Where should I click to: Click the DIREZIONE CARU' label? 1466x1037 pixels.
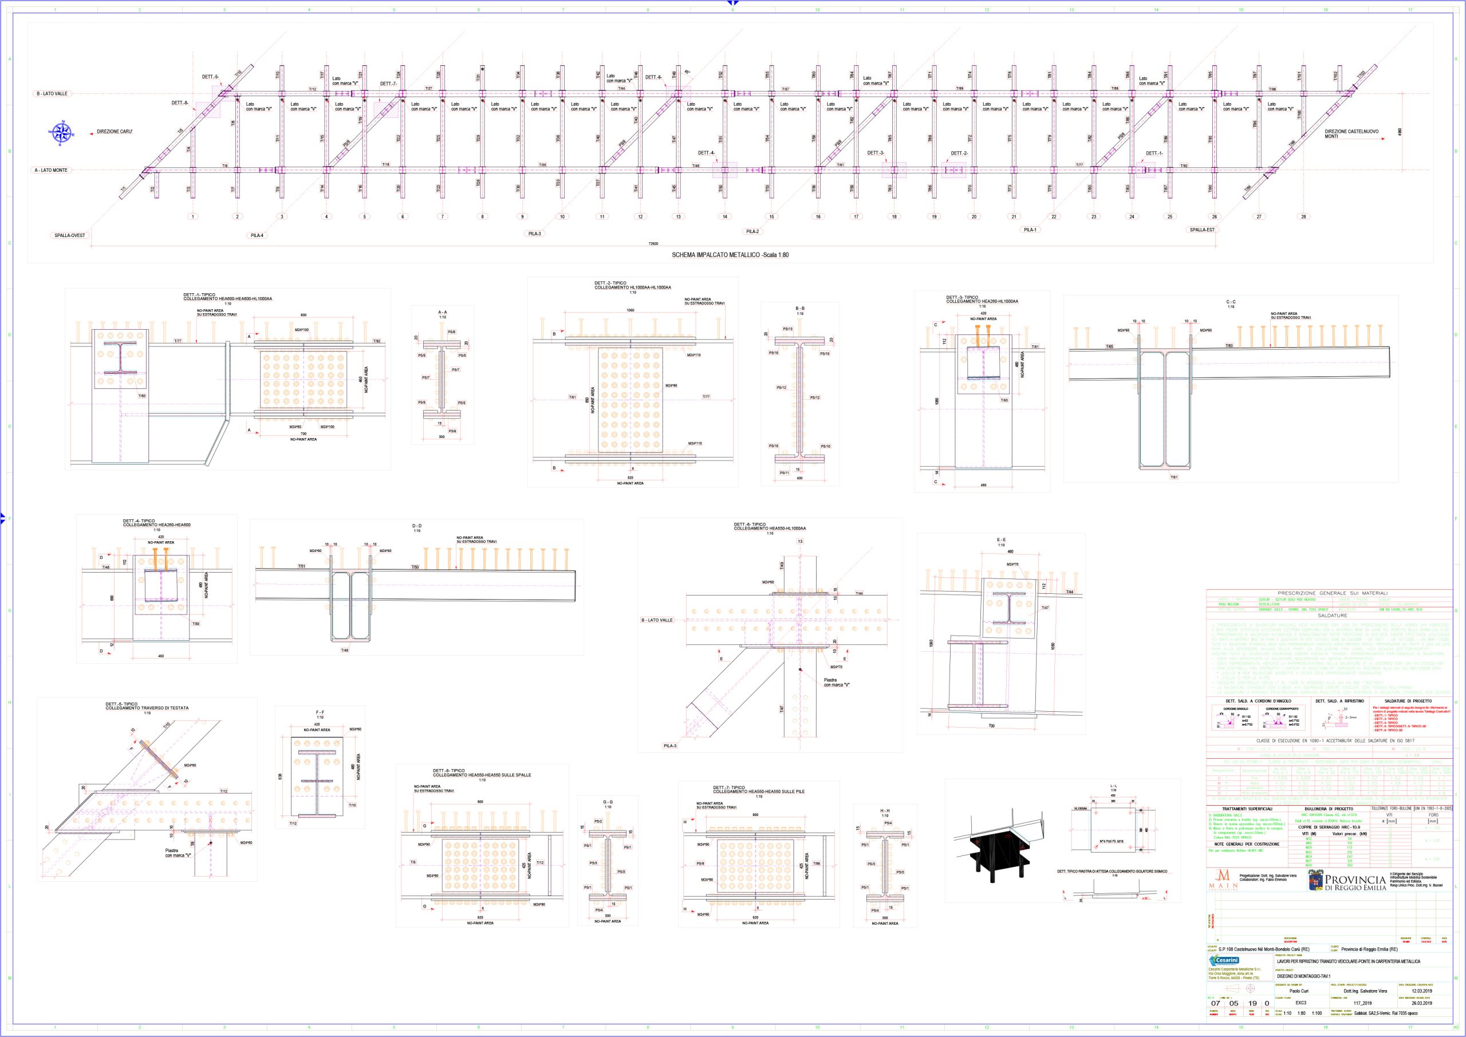[115, 132]
